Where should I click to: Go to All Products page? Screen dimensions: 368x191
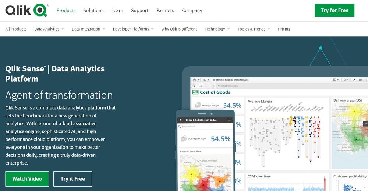(16, 29)
